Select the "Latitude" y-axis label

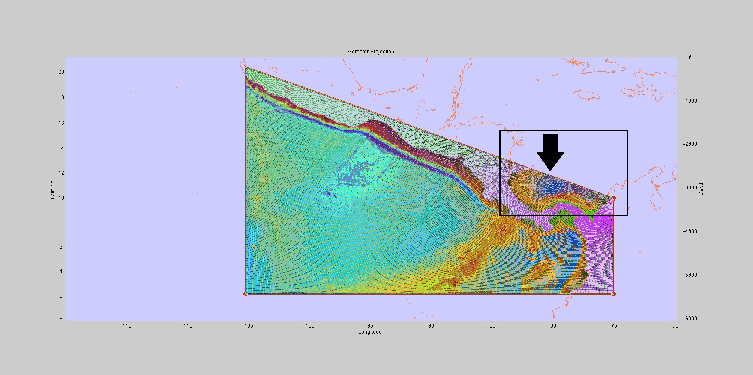(53, 189)
